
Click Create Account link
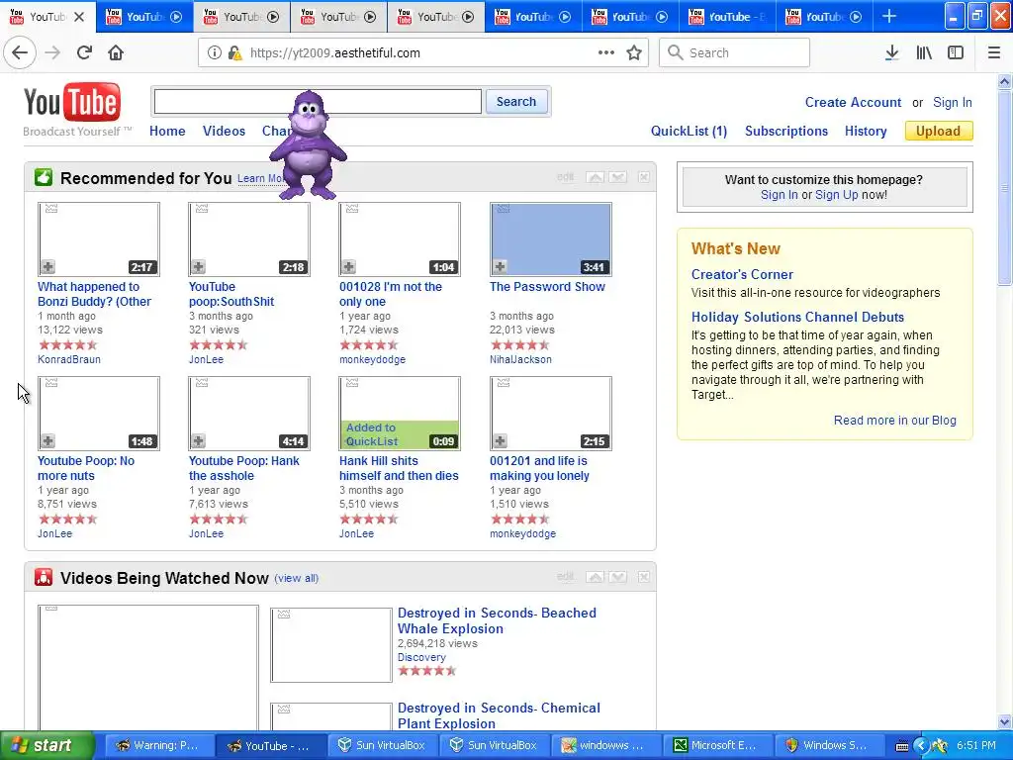click(x=853, y=103)
